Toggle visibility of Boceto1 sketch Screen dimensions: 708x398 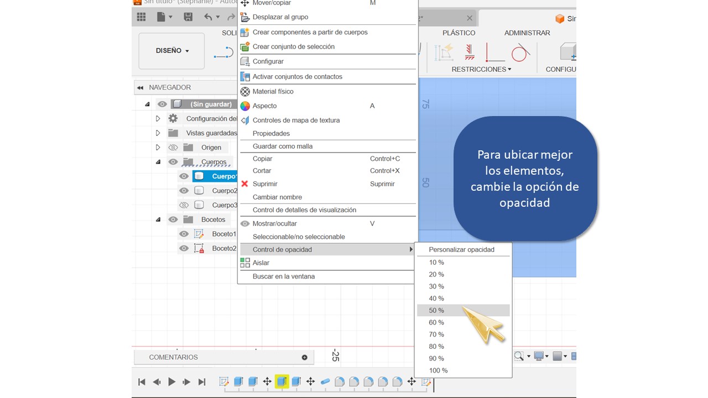184,234
